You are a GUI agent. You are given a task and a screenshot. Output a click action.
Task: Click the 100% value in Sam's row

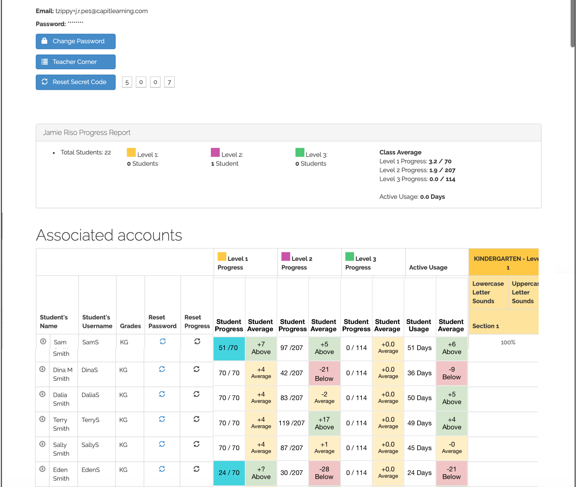(508, 342)
